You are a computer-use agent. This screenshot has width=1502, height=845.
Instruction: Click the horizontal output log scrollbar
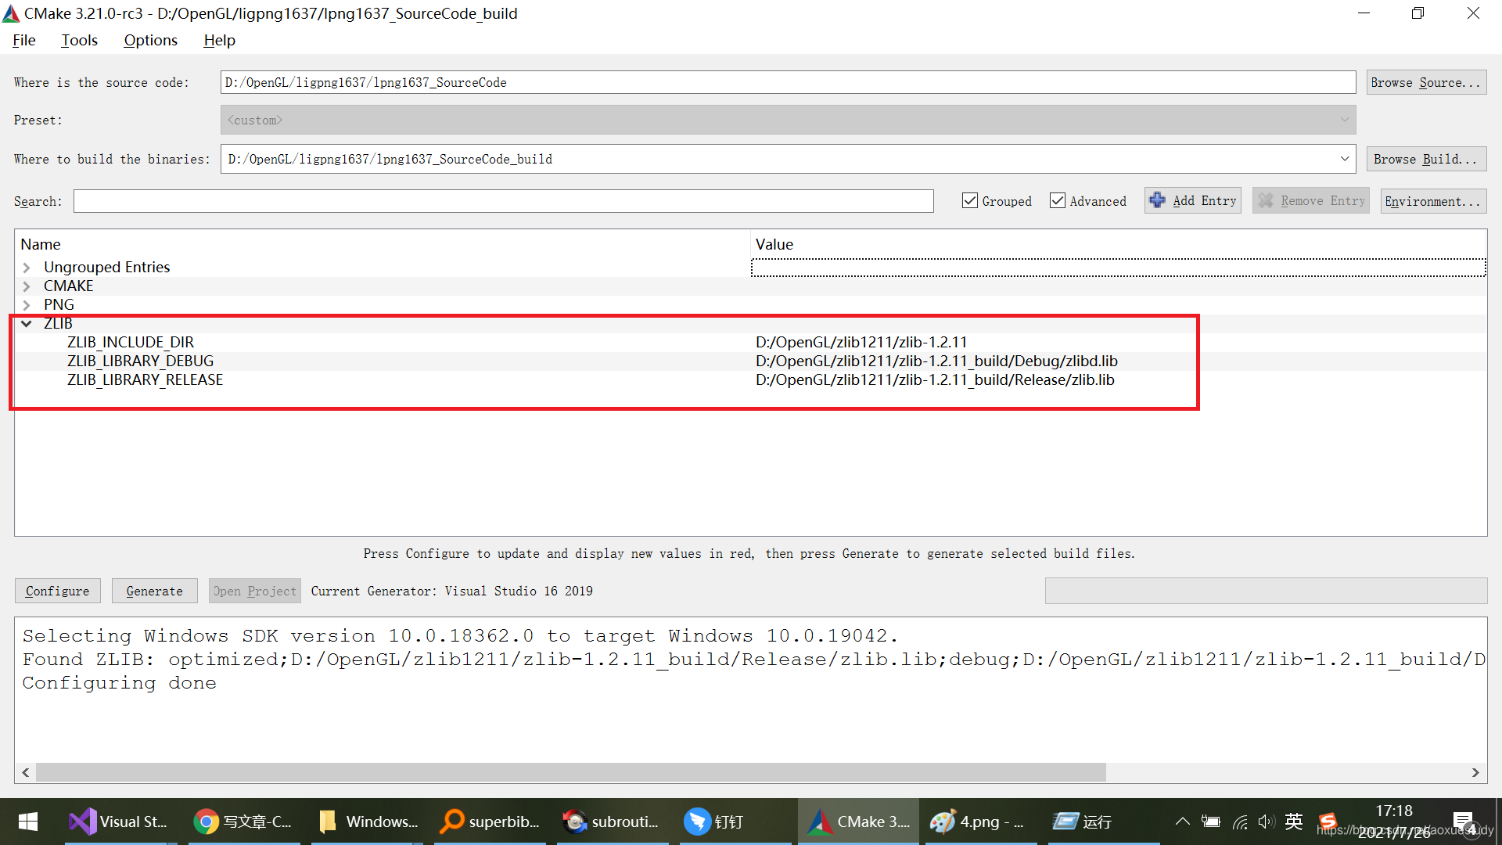[571, 772]
